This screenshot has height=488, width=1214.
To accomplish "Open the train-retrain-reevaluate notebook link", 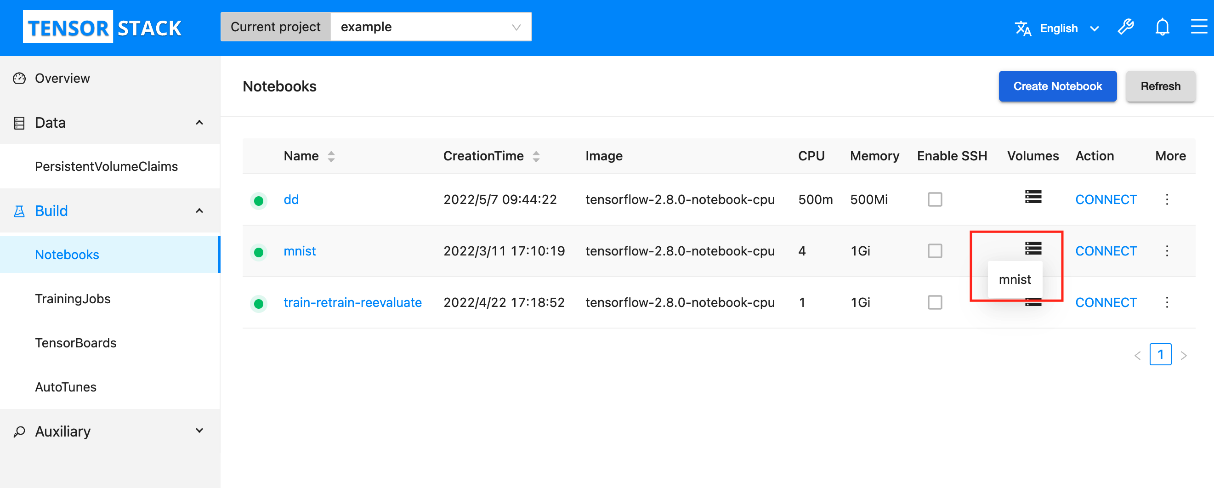I will pyautogui.click(x=352, y=302).
